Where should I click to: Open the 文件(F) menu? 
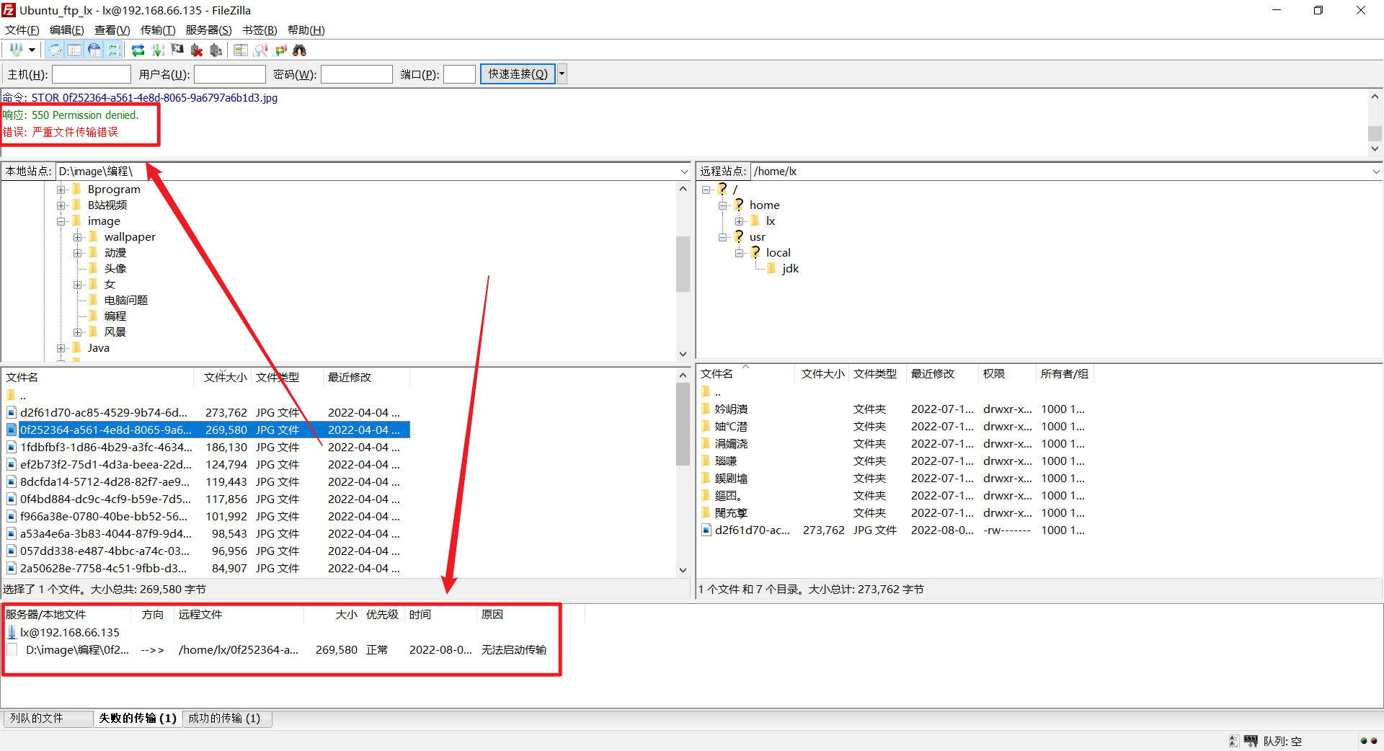coord(22,30)
